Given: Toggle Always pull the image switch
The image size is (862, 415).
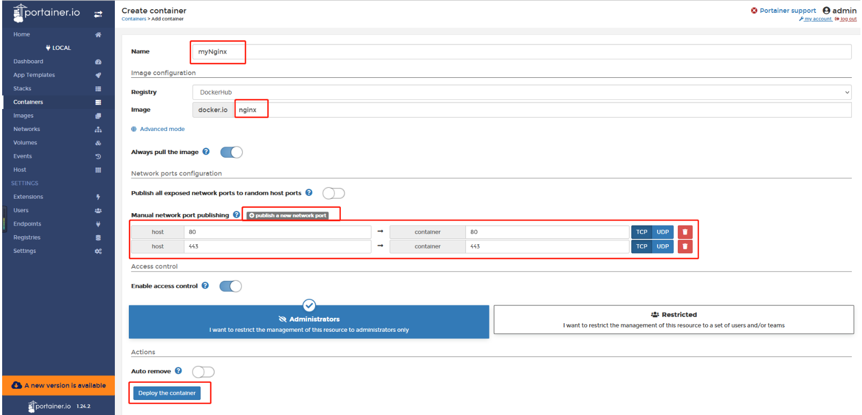Looking at the screenshot, I should [231, 152].
